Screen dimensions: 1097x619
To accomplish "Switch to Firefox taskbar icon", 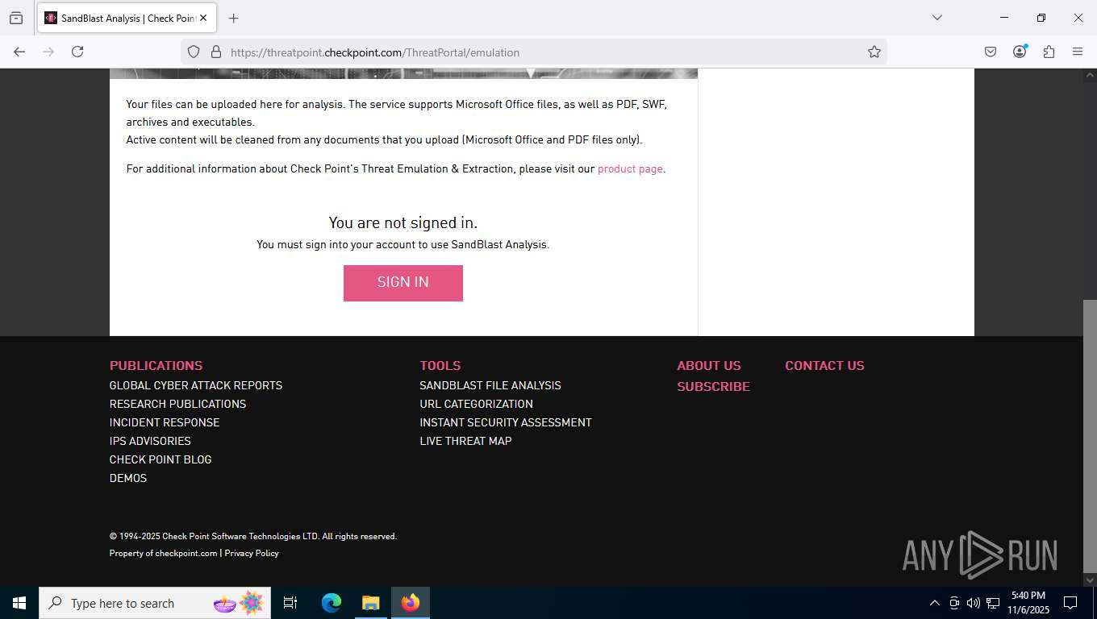I will click(411, 603).
